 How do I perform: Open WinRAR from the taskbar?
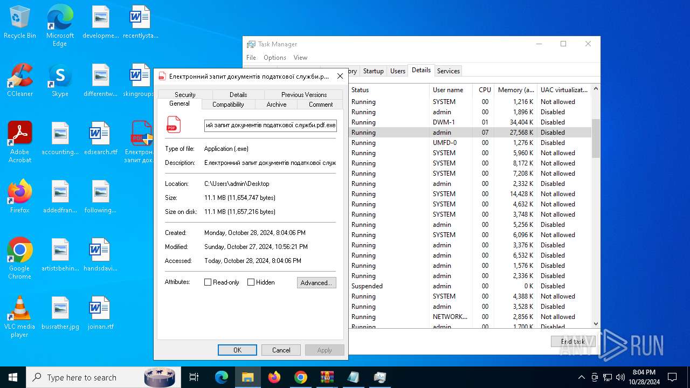pos(327,377)
